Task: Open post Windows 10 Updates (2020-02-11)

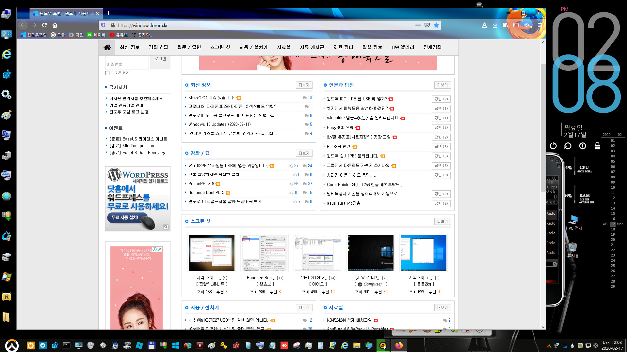Action: click(219, 125)
